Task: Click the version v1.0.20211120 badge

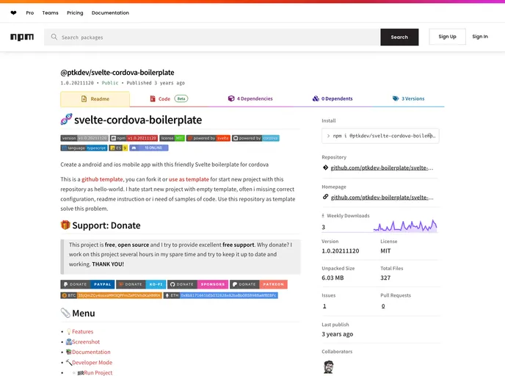Action: click(x=84, y=138)
